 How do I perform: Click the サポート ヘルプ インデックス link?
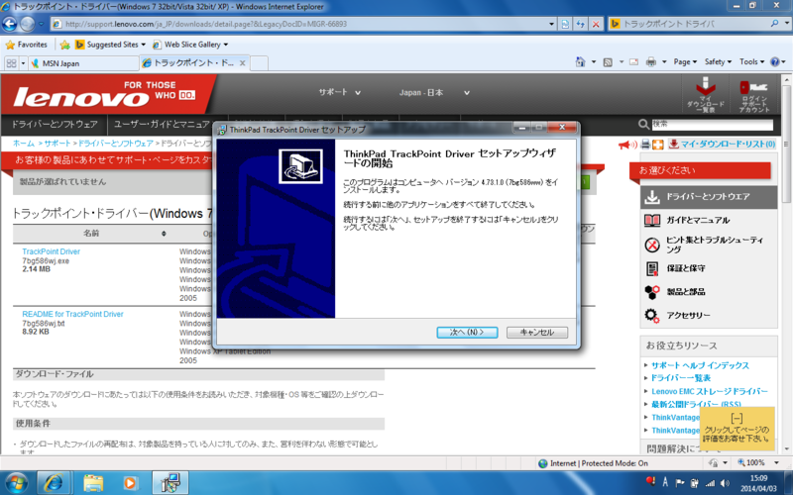(700, 365)
